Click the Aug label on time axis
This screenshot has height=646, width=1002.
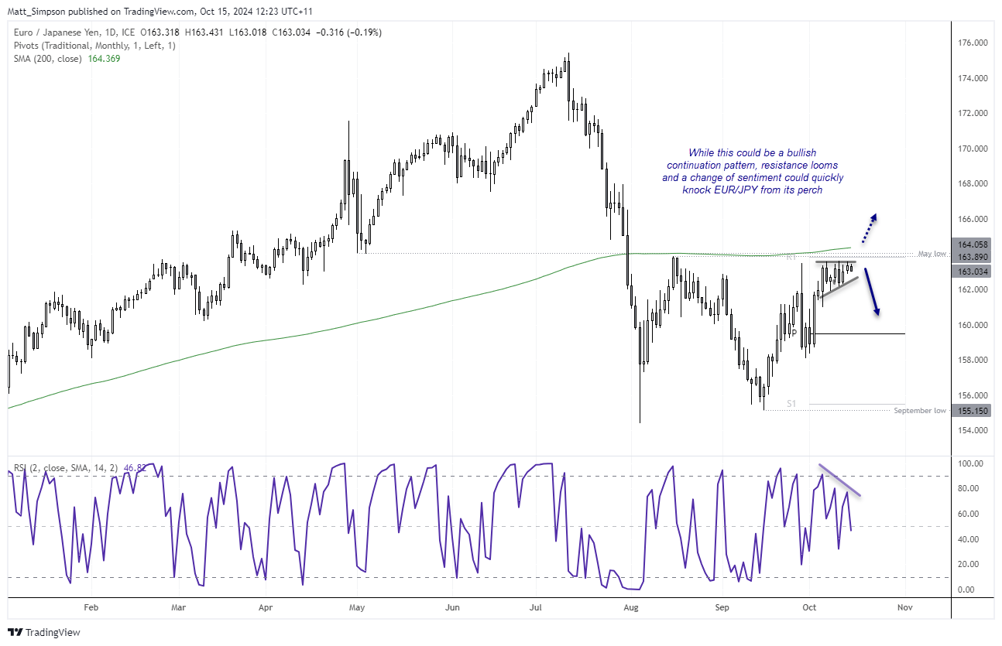coord(631,608)
